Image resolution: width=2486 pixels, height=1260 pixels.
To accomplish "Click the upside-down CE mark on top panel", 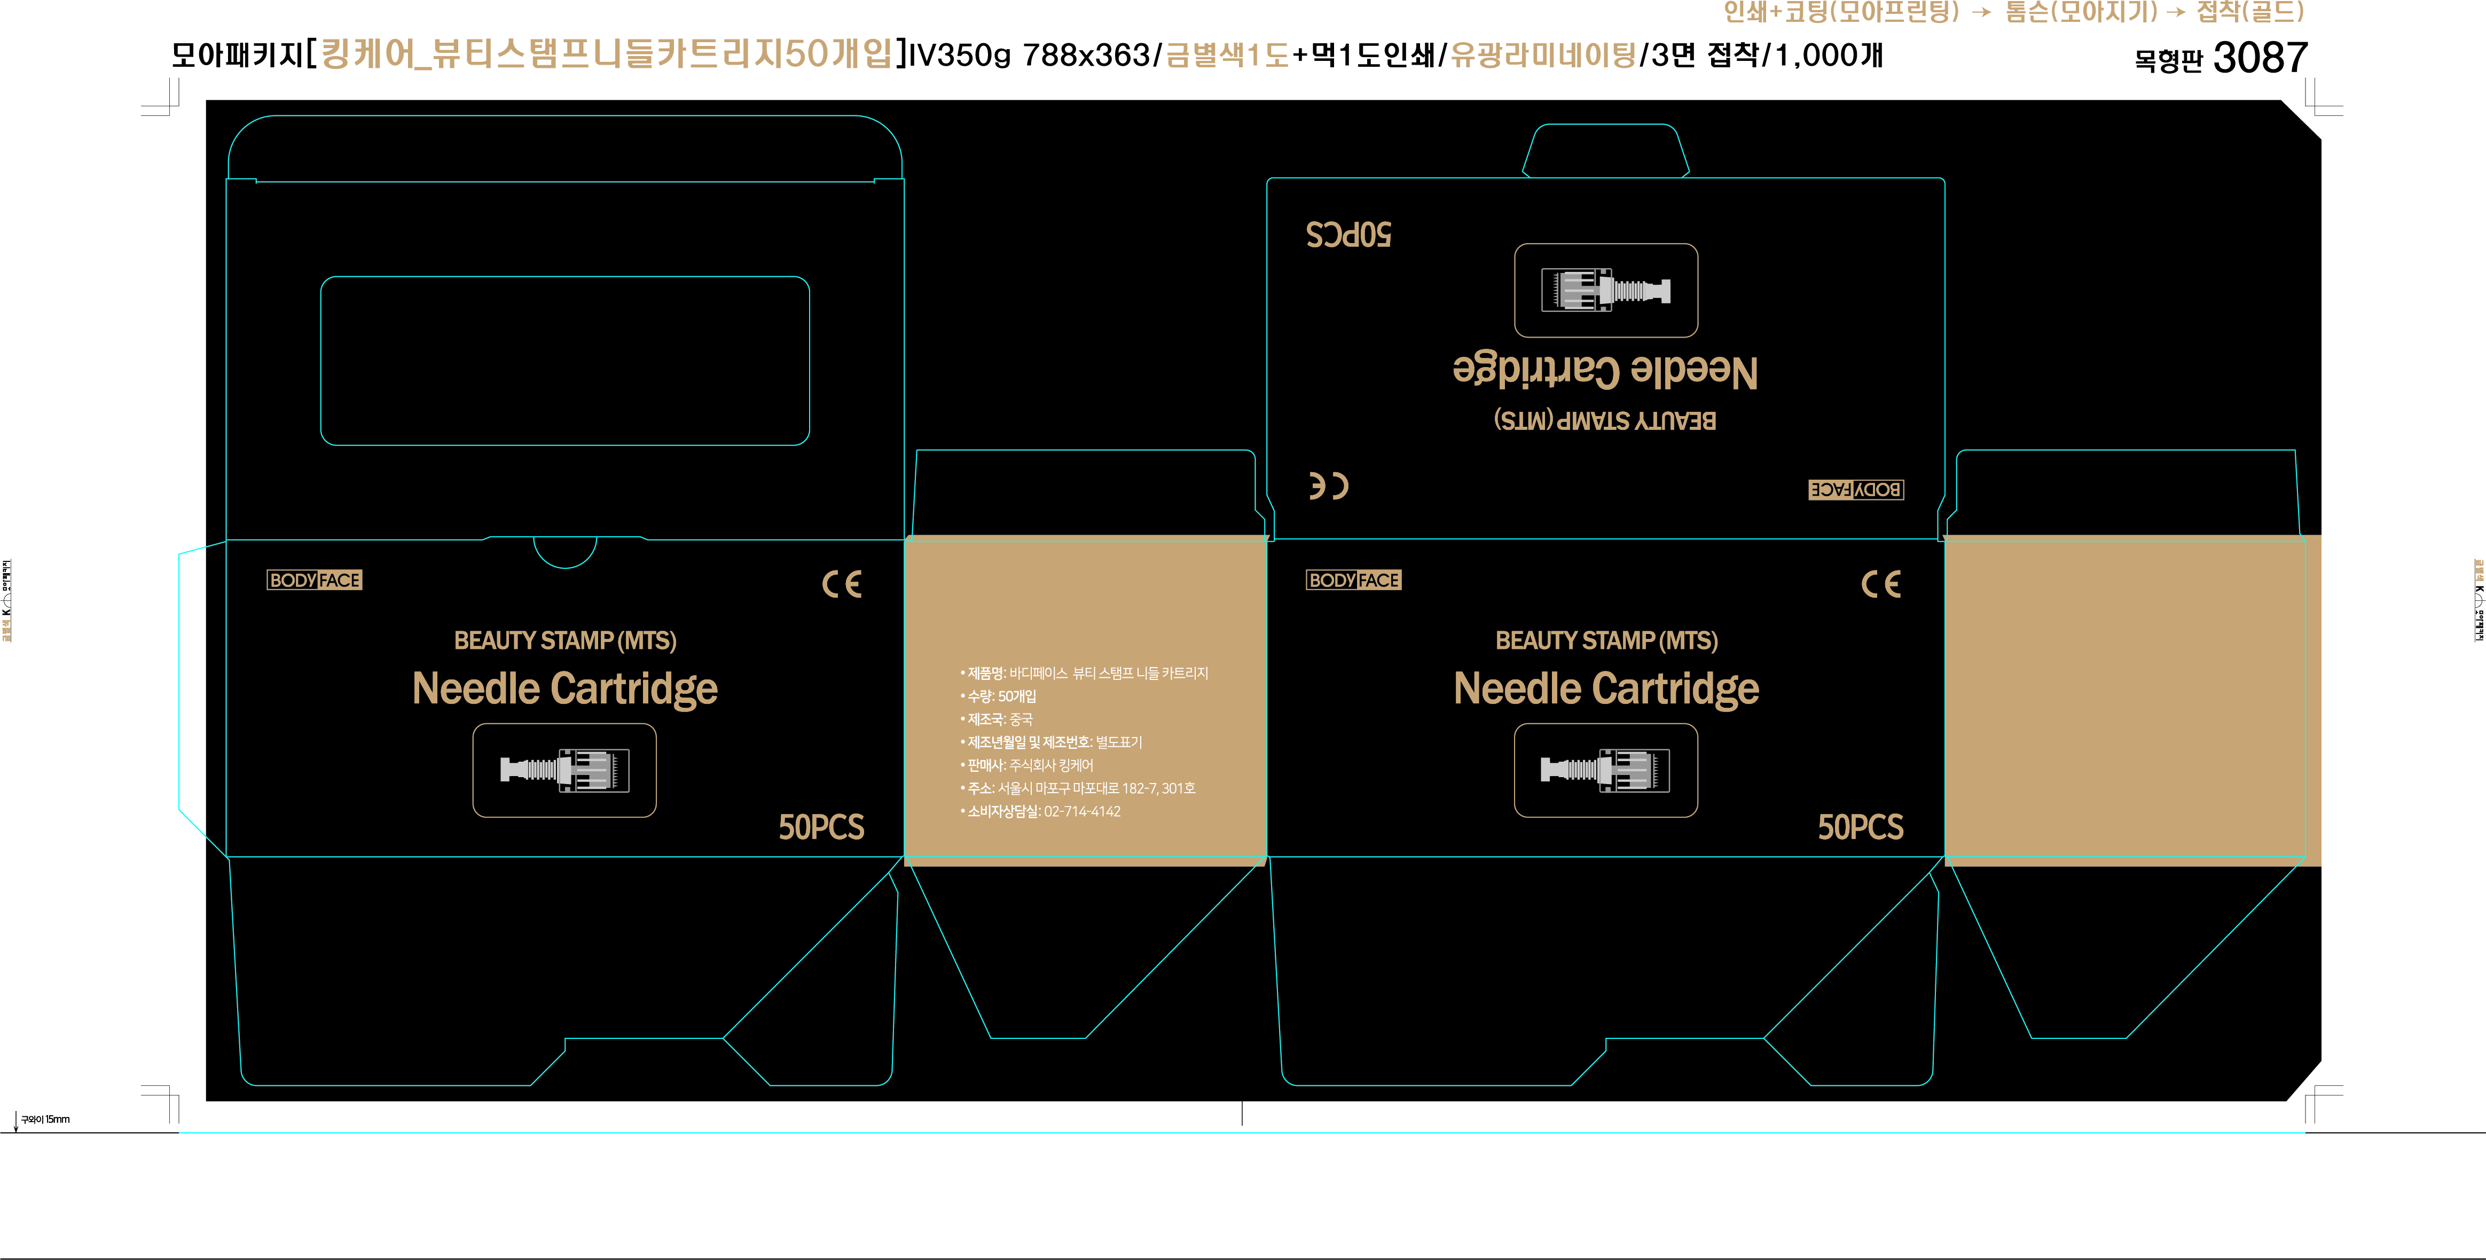I will tap(1329, 486).
